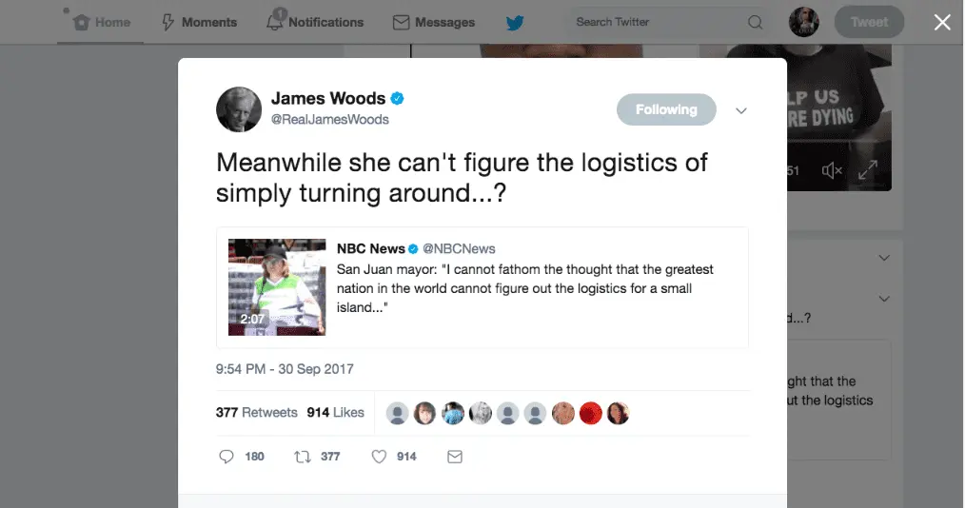The width and height of the screenshot is (965, 508).
Task: Send tweet via direct message envelope icon
Action: pos(455,457)
